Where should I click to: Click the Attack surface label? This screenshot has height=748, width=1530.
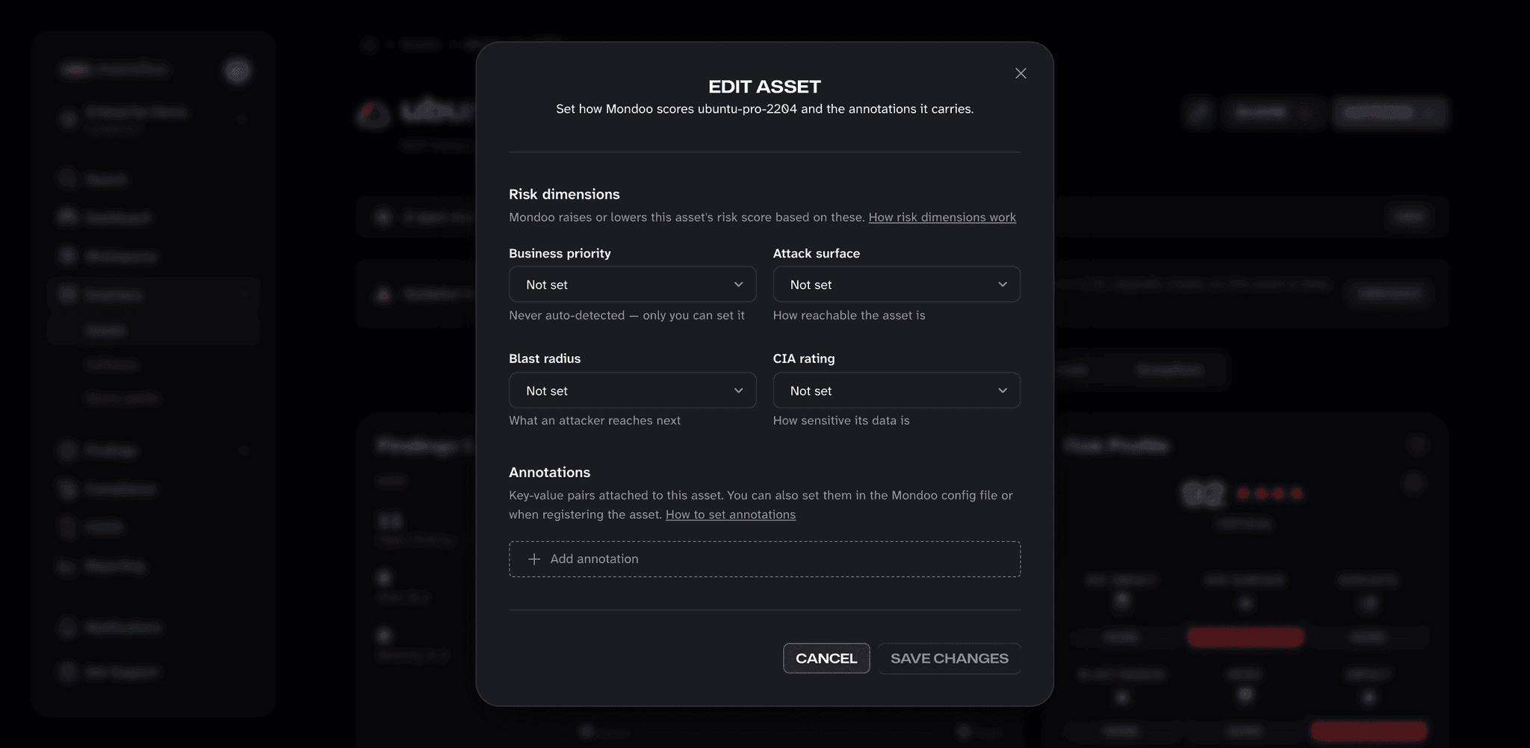tap(816, 254)
